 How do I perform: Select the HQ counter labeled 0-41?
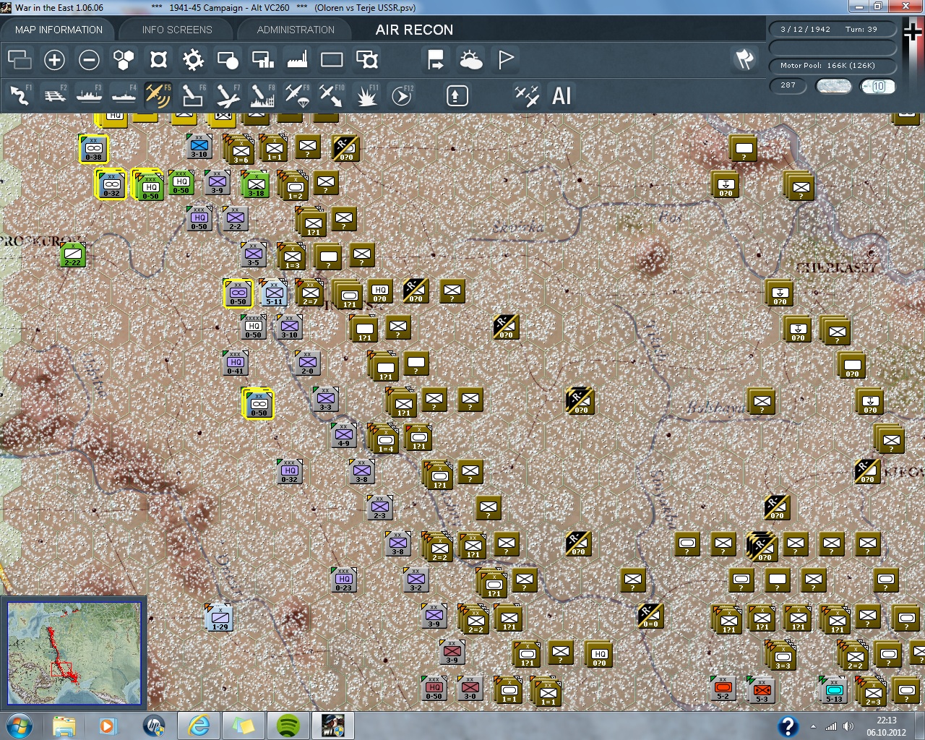point(236,363)
